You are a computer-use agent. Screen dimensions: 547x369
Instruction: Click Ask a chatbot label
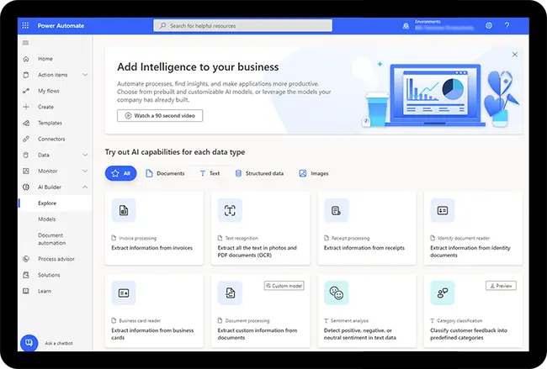pos(59,343)
